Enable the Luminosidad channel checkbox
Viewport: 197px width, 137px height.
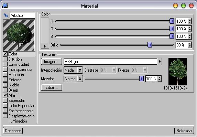(x=5, y=64)
